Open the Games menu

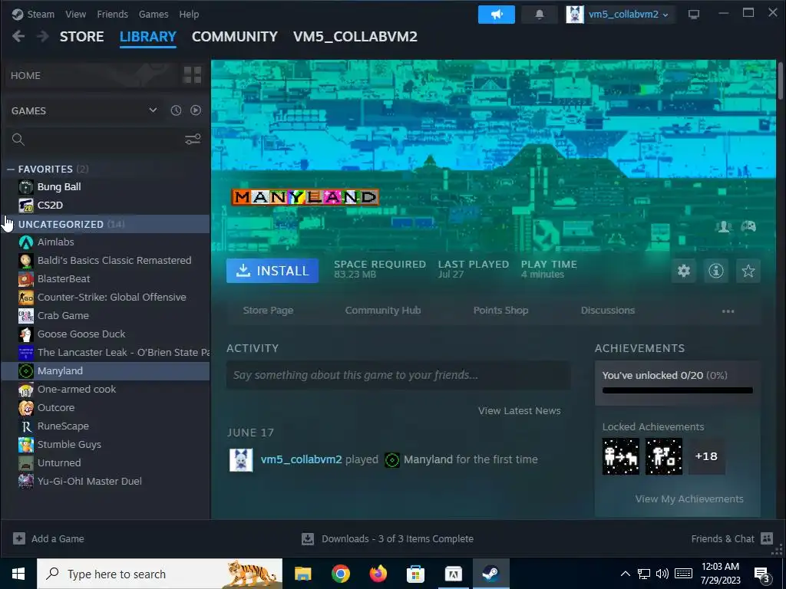pos(154,14)
